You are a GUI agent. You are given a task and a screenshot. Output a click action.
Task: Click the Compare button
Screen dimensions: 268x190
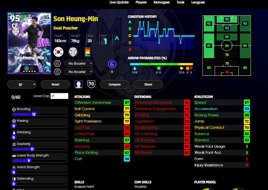(115, 85)
